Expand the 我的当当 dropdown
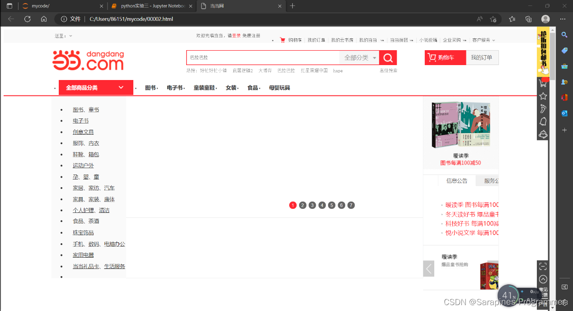 tap(371, 40)
